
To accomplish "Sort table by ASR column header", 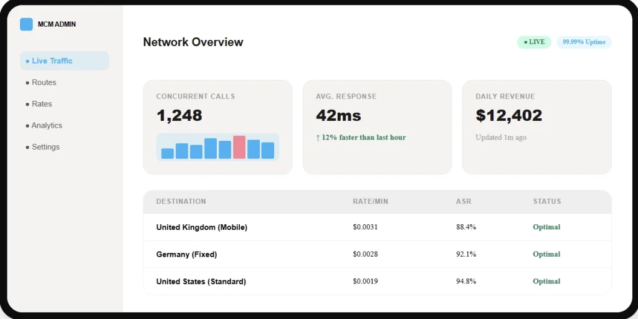I will coord(463,201).
